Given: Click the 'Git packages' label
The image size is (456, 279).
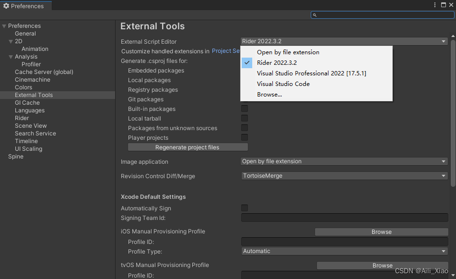Looking at the screenshot, I should [146, 99].
